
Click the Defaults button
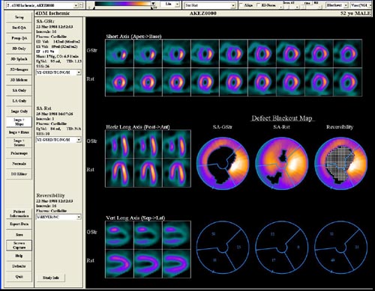(19, 266)
